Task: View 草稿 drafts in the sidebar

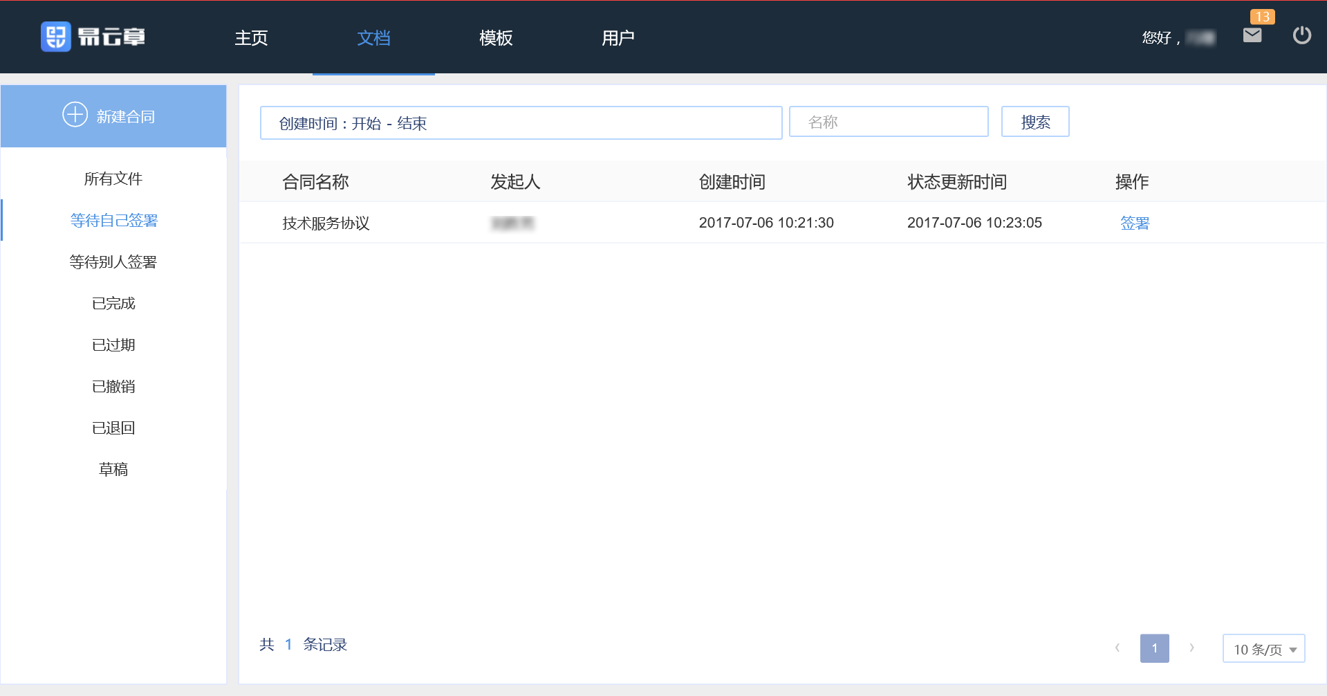Action: pos(113,470)
